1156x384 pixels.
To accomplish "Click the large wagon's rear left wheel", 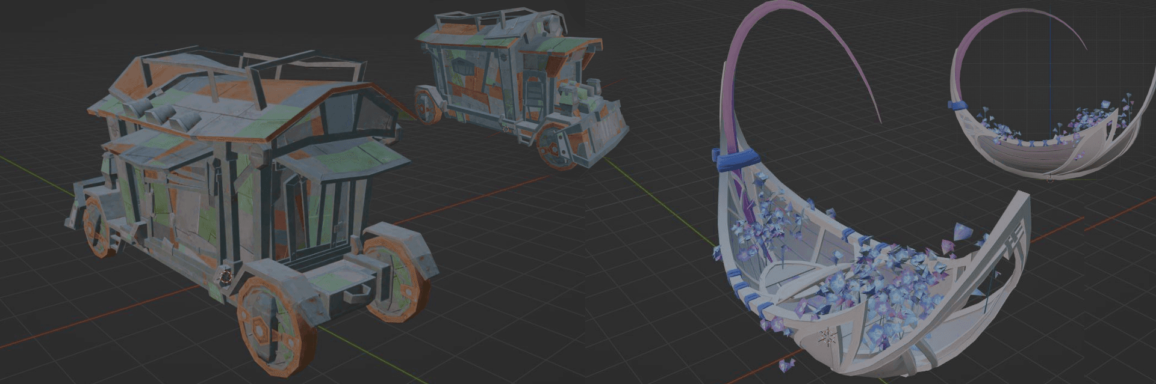I will (96, 227).
